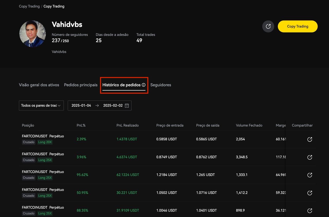
Task: Click the start date 2025-01-04 field
Action: [x=81, y=106]
